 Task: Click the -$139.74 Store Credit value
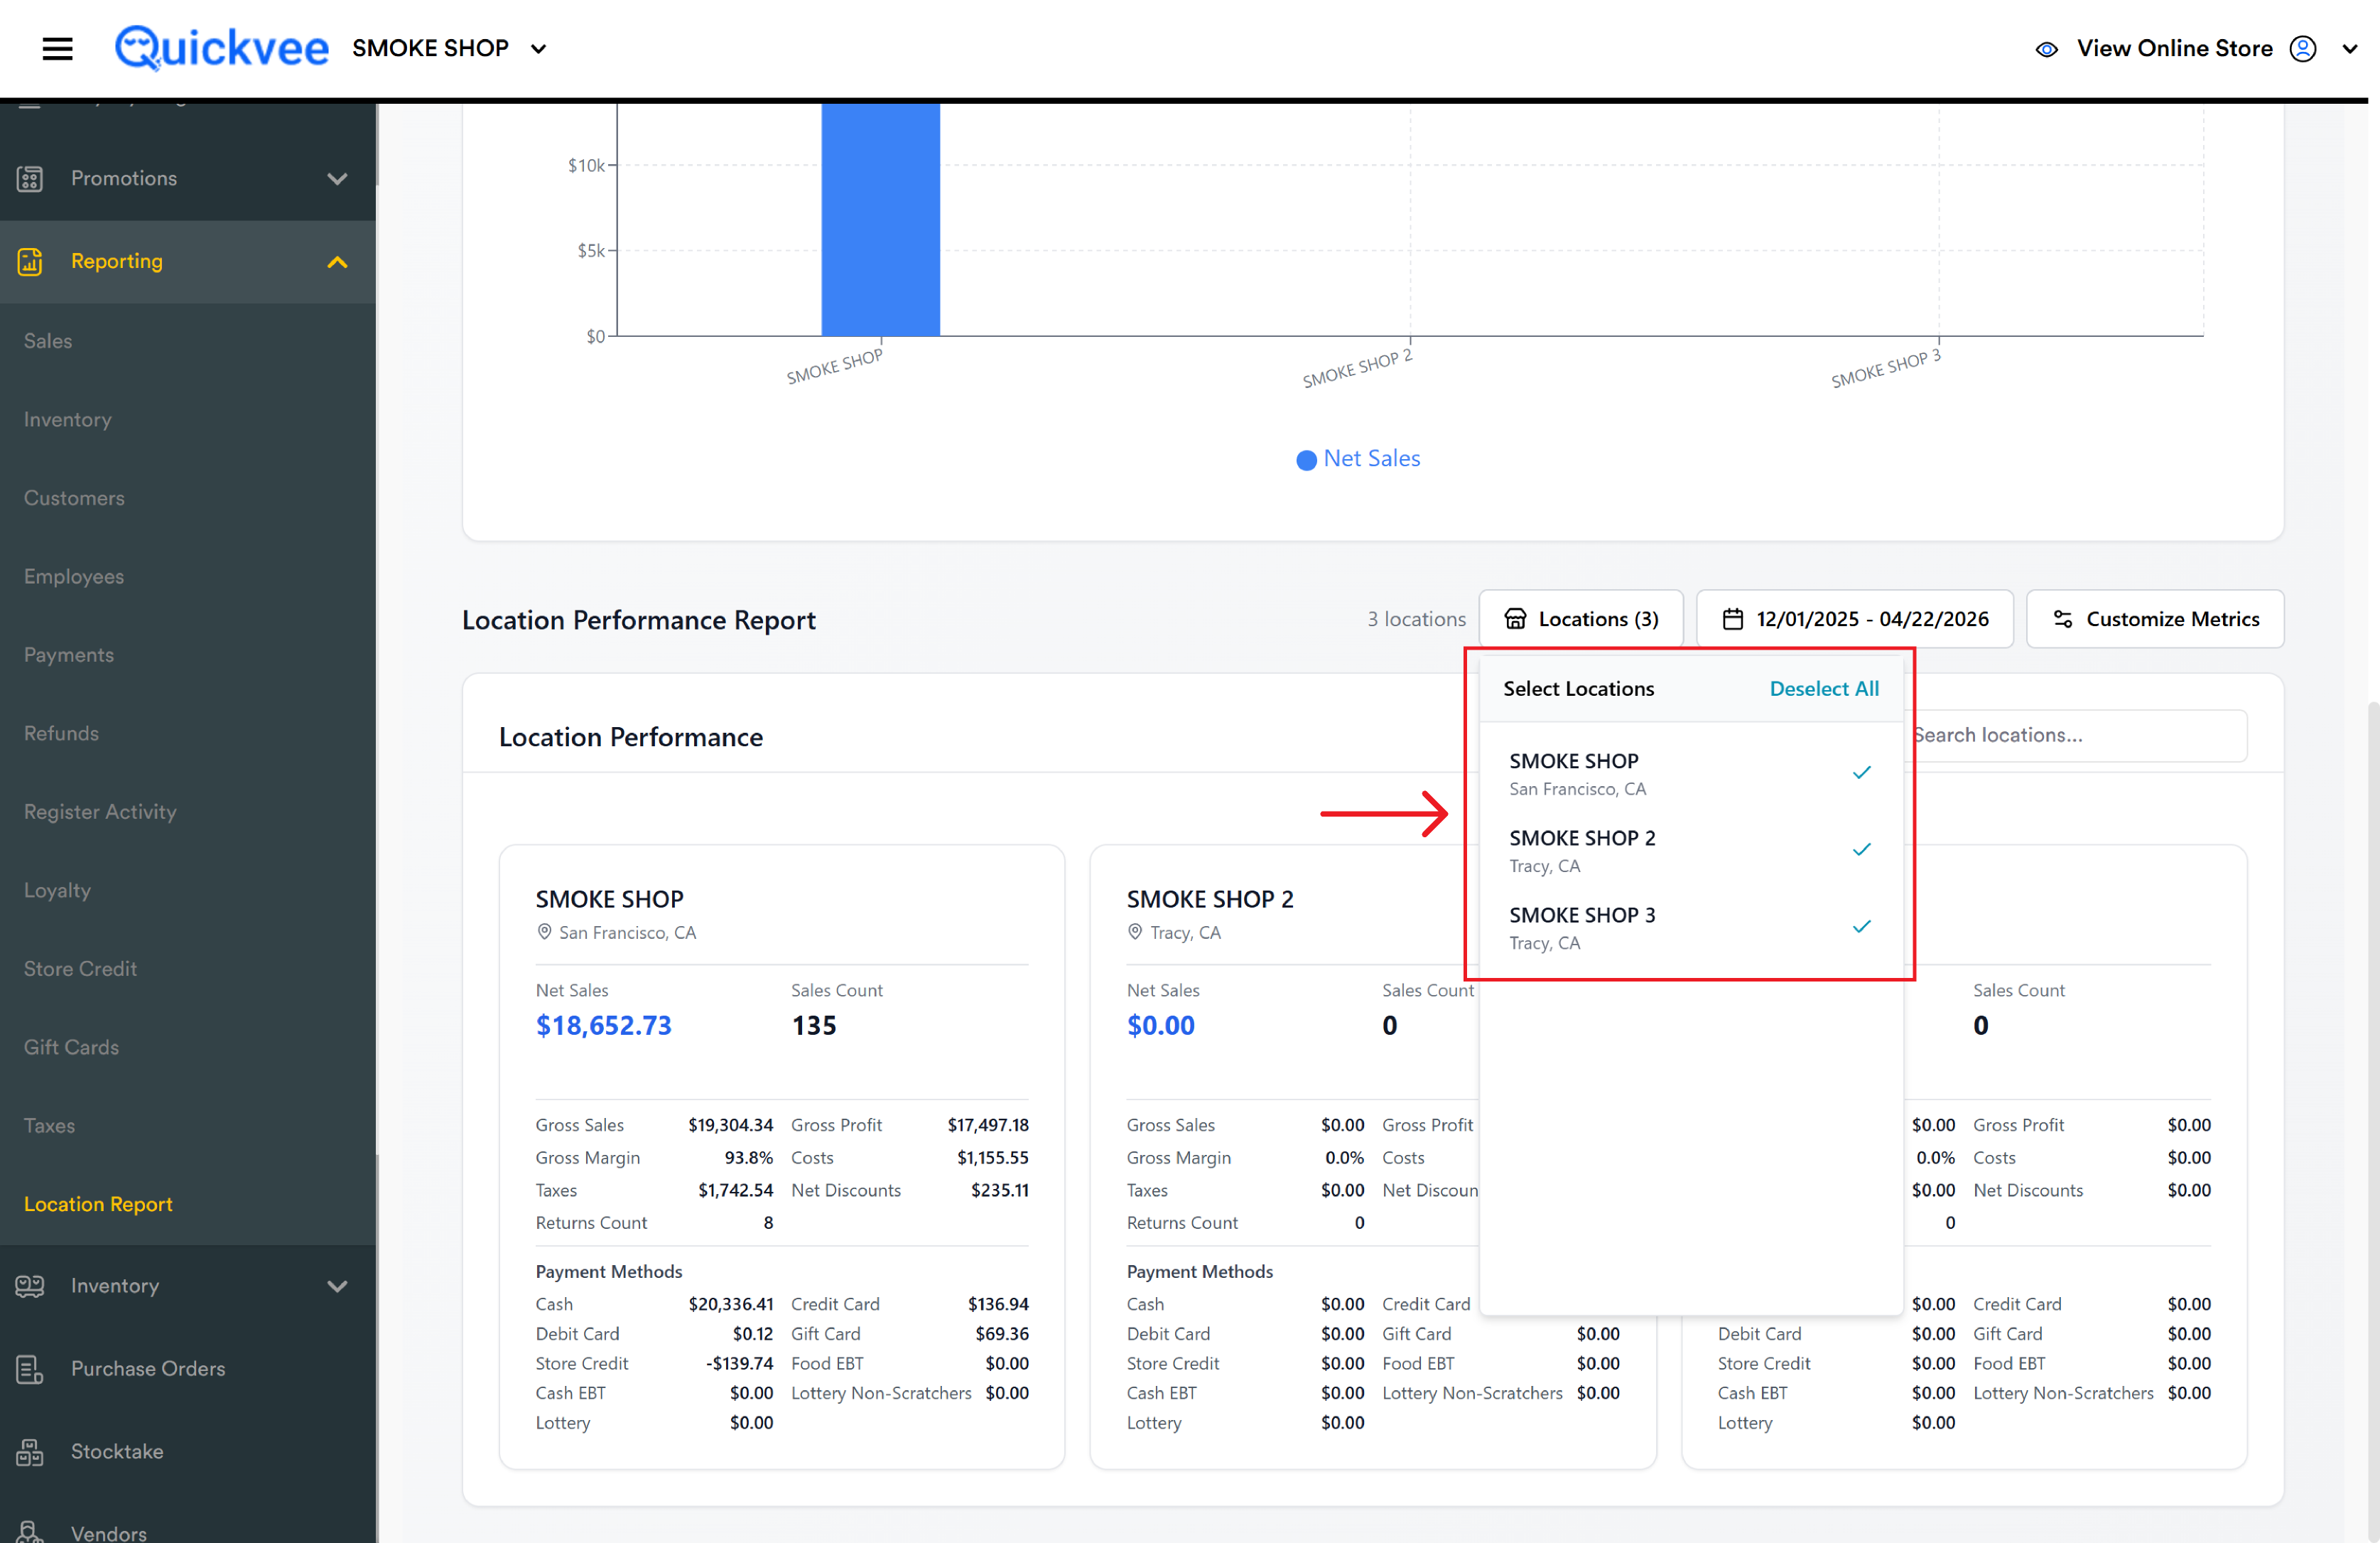[739, 1363]
